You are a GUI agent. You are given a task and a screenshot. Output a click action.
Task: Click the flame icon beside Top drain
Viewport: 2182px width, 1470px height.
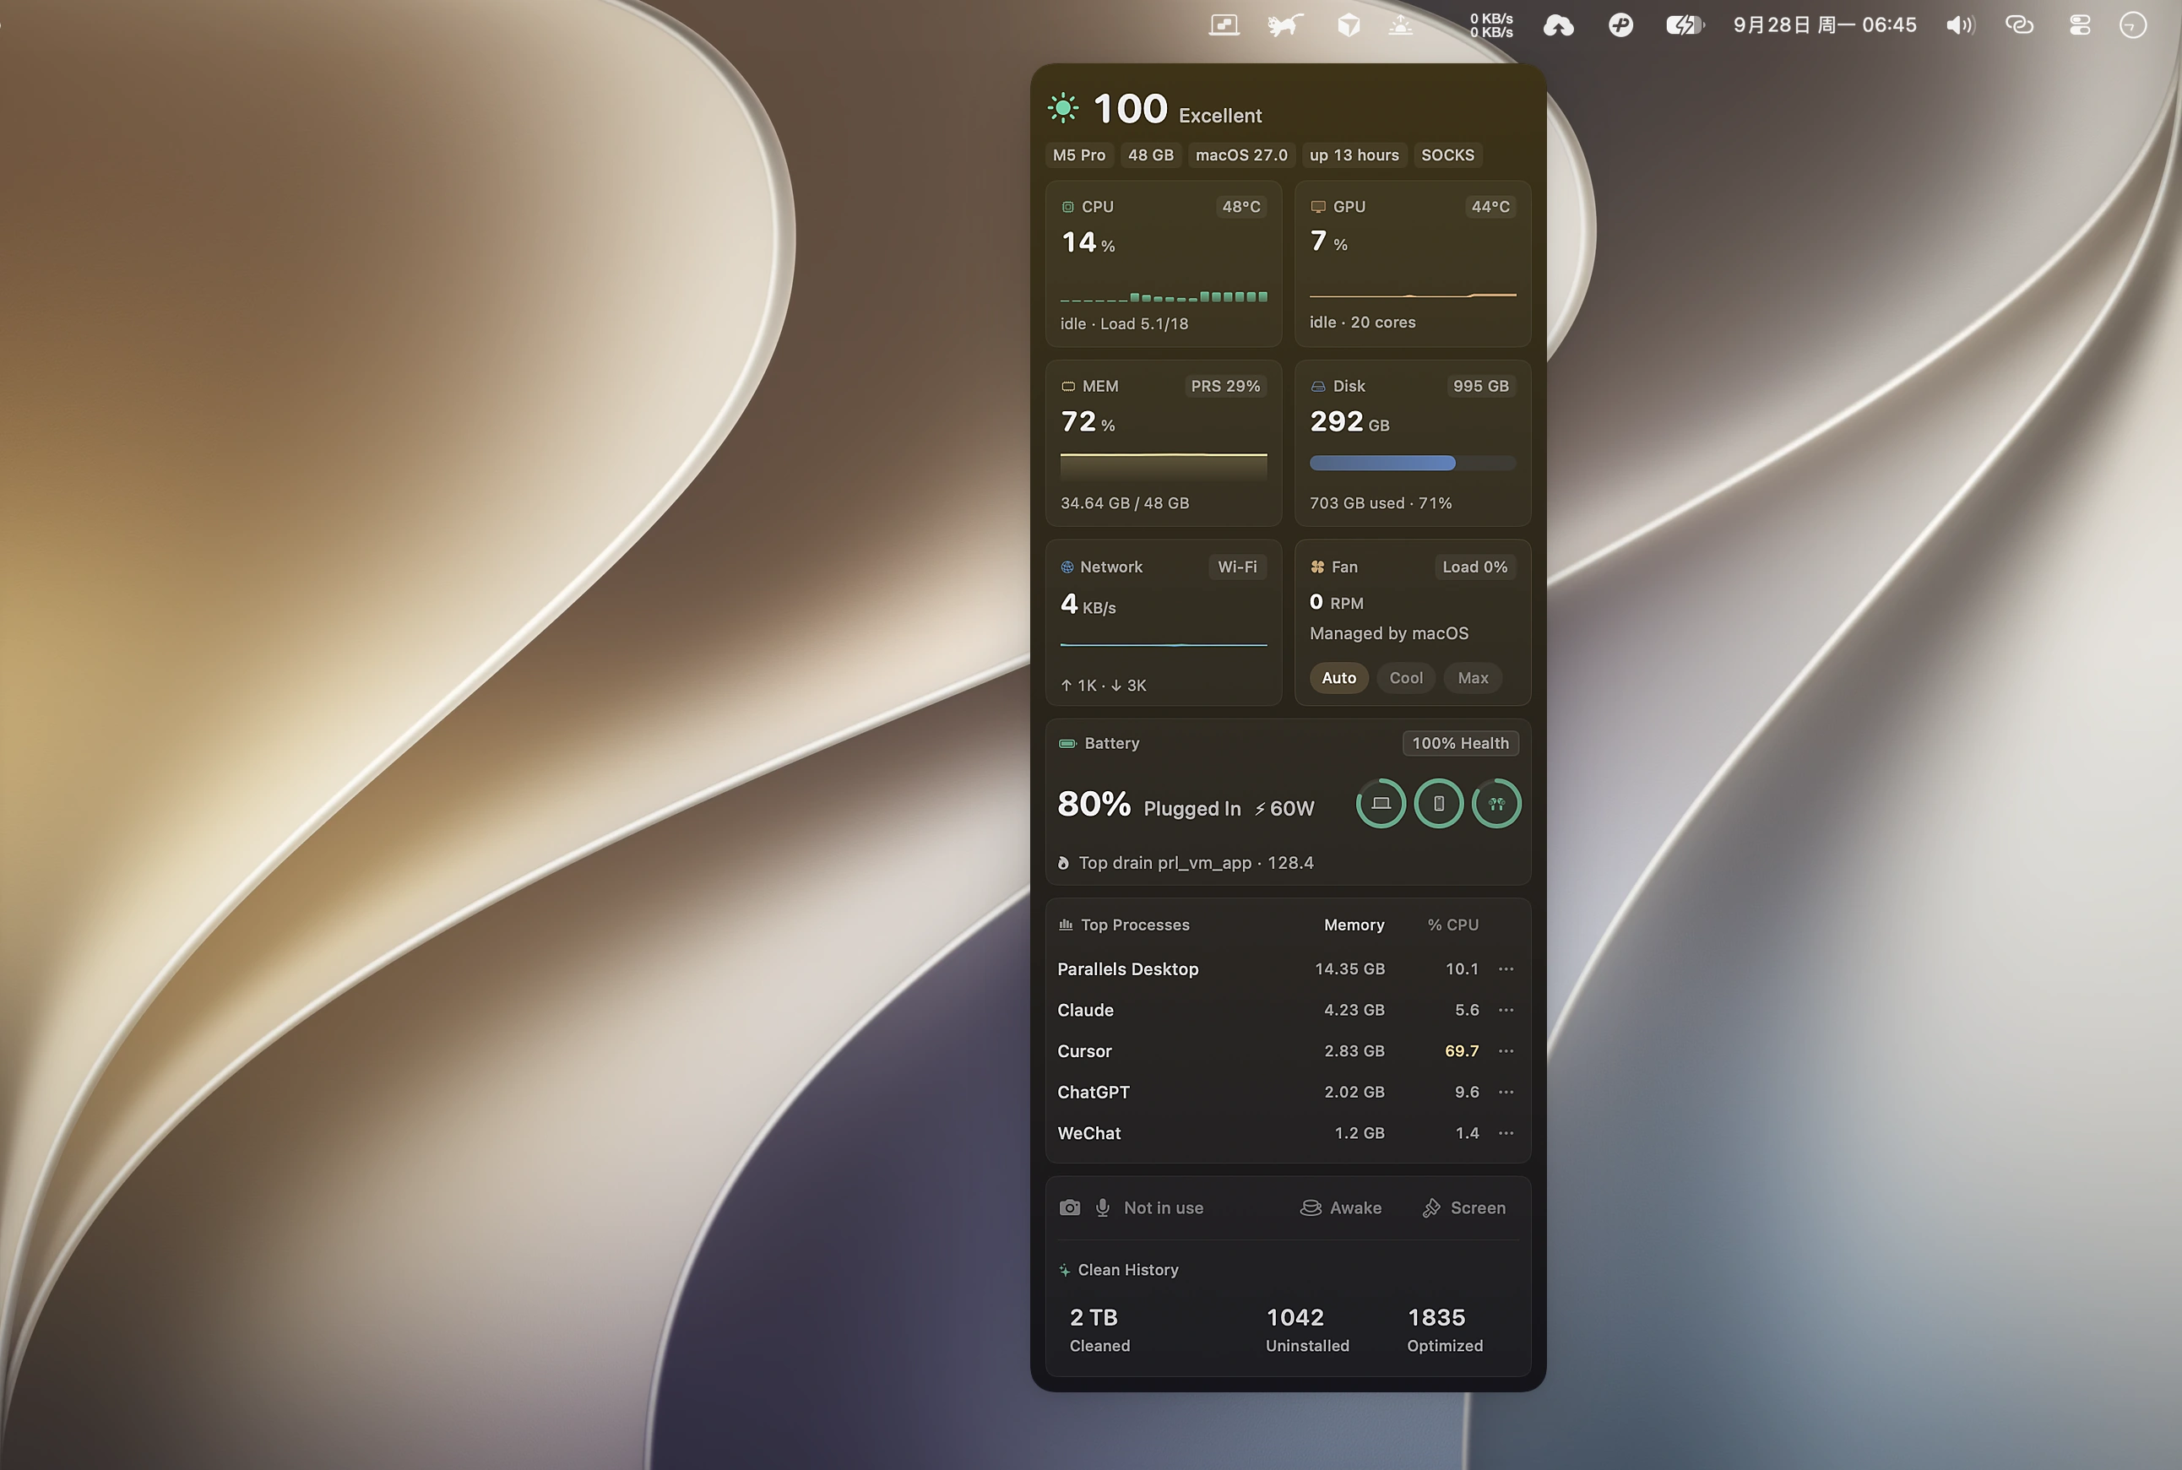tap(1063, 864)
